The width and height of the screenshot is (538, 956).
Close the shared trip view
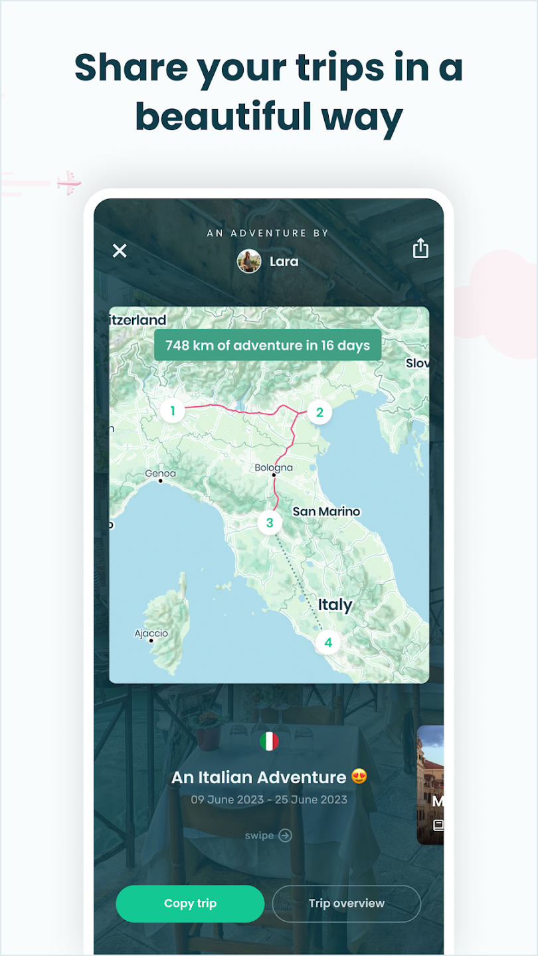tap(120, 250)
